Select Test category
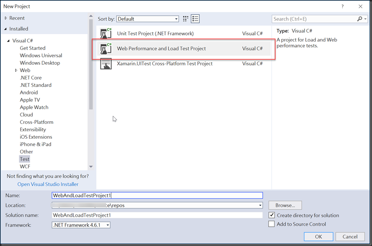Image resolution: width=372 pixels, height=246 pixels. click(x=25, y=159)
